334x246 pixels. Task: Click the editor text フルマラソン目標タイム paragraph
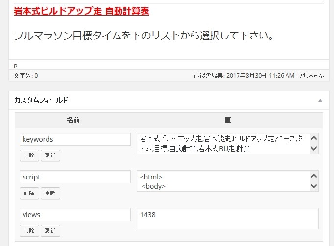(x=144, y=35)
